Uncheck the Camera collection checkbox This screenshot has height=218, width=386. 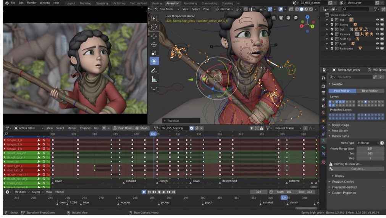coord(332,34)
